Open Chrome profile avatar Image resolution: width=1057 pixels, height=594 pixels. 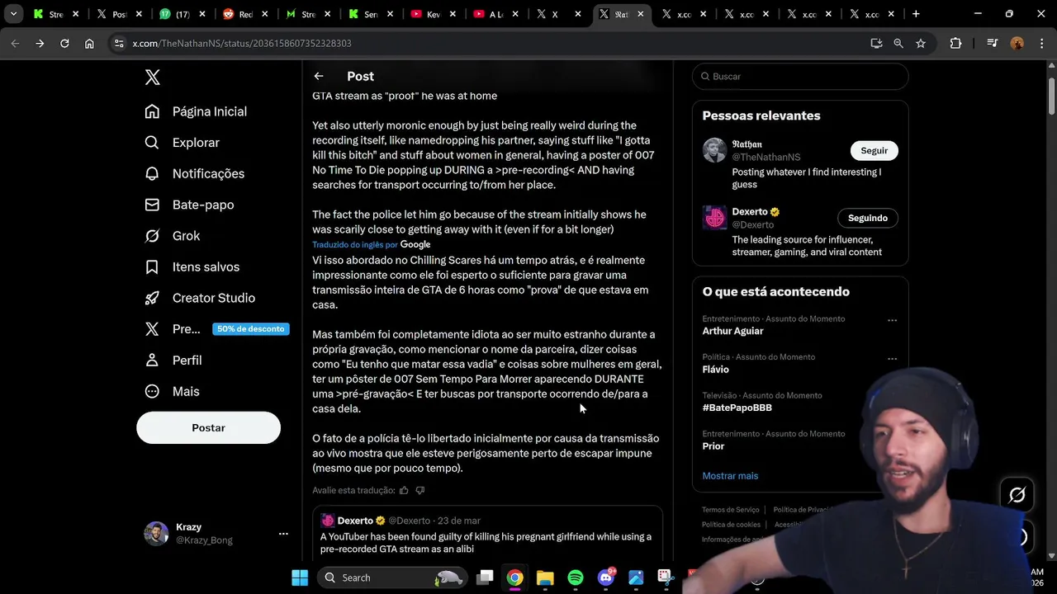tap(1017, 43)
